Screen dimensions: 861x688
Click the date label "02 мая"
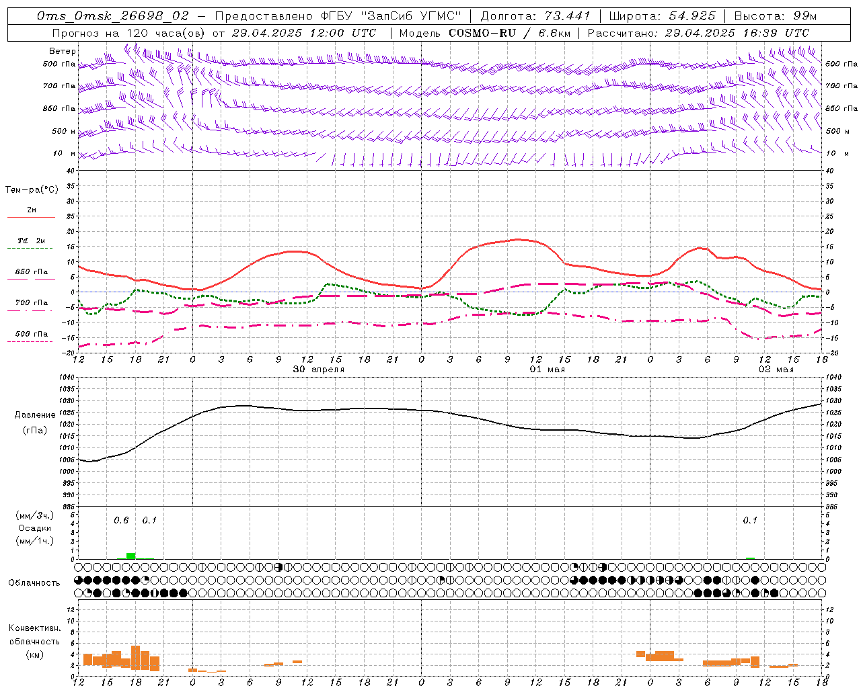776,370
